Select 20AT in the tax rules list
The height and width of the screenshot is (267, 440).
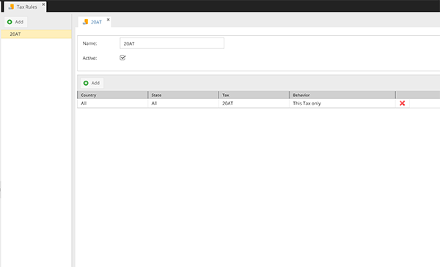click(36, 34)
